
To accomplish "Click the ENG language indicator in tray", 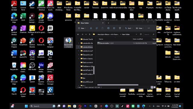I will (158, 106).
